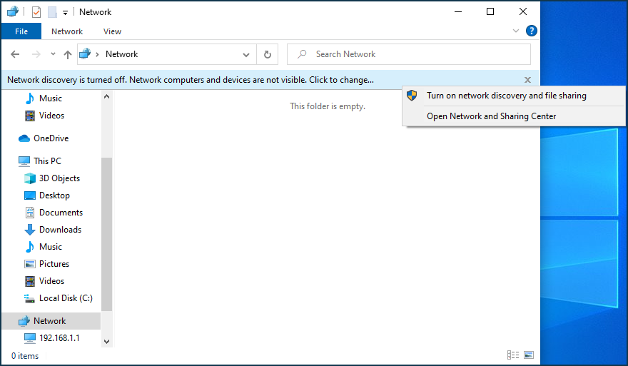Open the Customize Quick Access Toolbar arrow

pos(65,12)
